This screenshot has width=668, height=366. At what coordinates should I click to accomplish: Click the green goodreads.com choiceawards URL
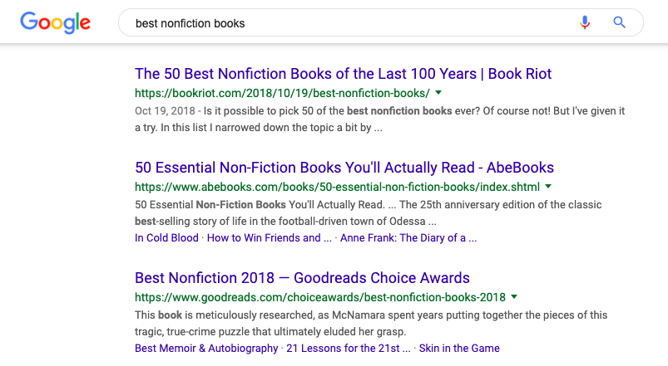click(320, 297)
